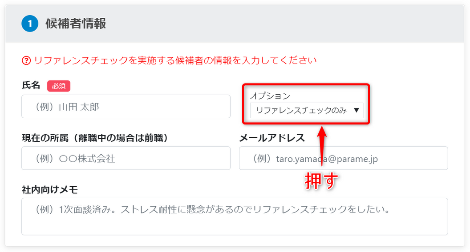The image size is (470, 252).
Task: Click the blue step 1 circle badge
Action: click(30, 24)
